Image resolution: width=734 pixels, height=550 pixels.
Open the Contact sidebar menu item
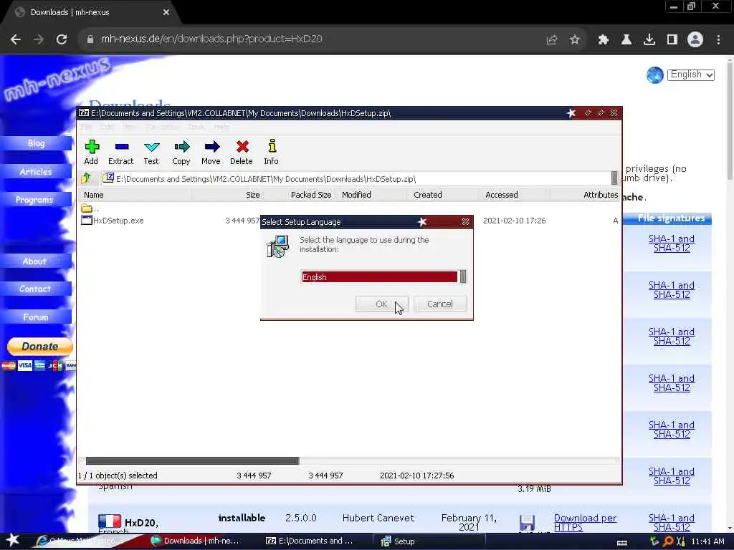36,289
